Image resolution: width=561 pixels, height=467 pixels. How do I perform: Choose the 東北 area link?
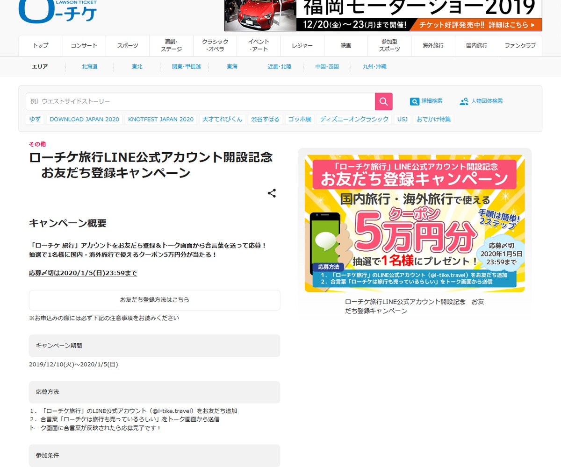tap(137, 67)
